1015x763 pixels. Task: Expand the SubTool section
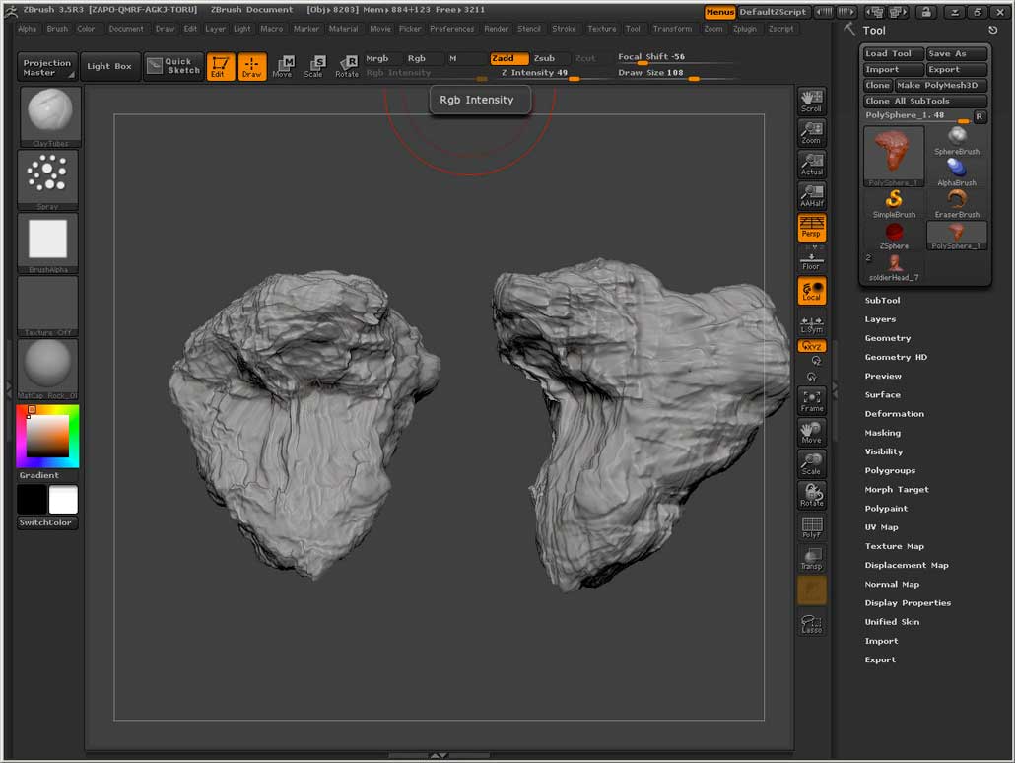[x=882, y=301]
